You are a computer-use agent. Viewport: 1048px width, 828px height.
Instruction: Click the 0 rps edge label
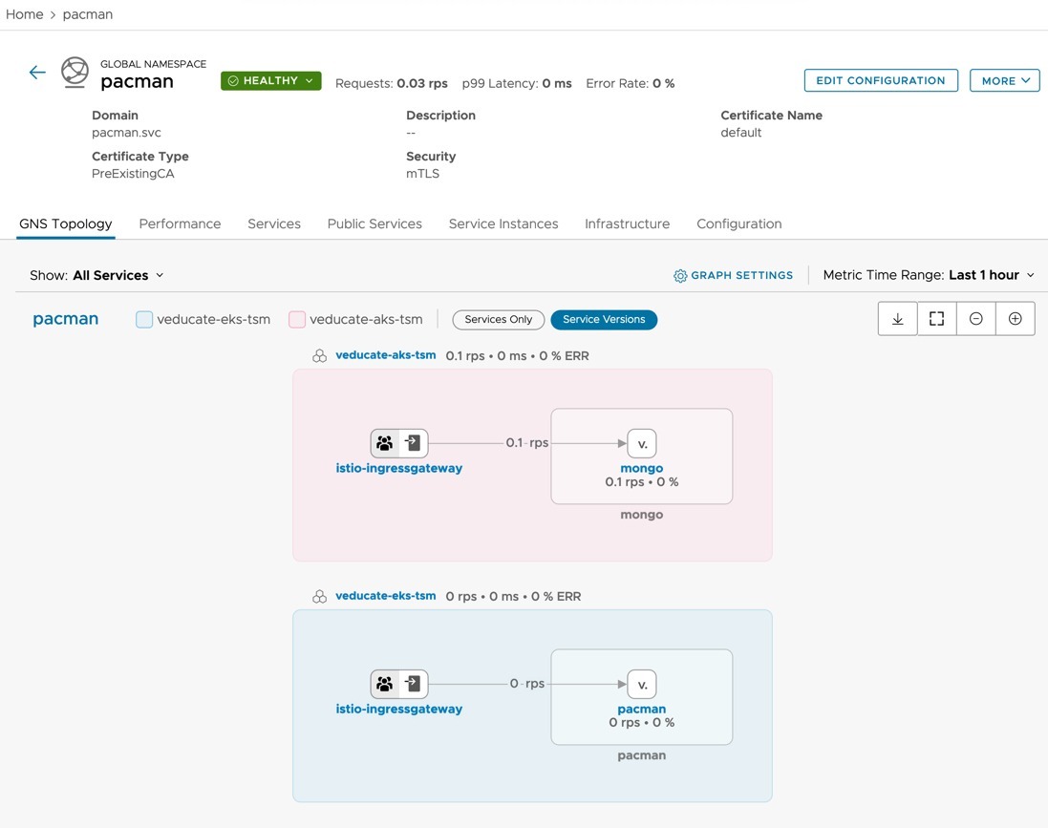tap(526, 683)
